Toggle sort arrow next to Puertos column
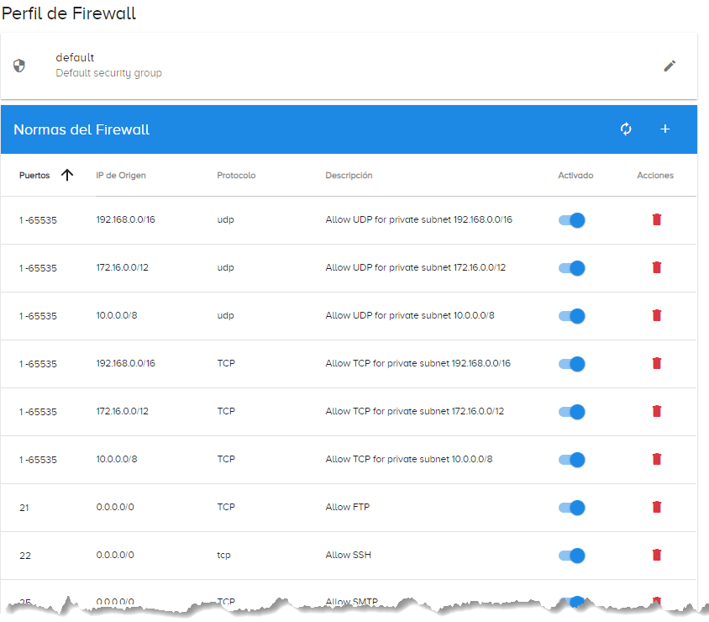Screen dimensions: 709x622 tap(67, 175)
